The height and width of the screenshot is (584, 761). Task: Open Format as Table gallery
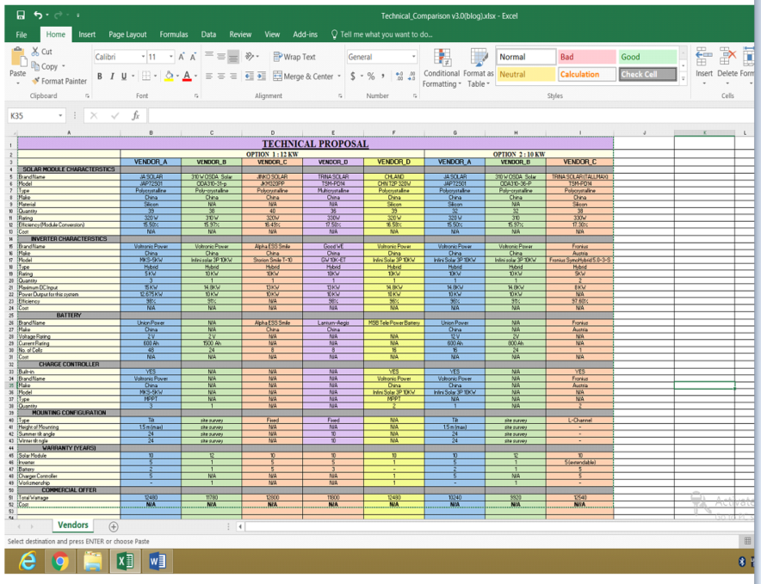pos(479,68)
